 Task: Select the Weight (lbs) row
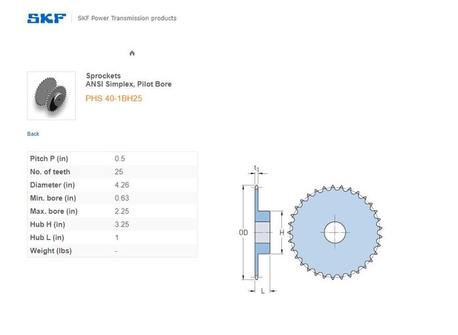(112, 251)
